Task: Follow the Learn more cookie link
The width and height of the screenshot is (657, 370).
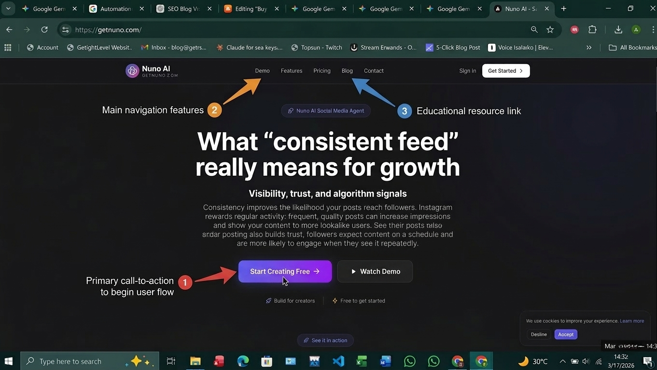Action: [x=632, y=321]
